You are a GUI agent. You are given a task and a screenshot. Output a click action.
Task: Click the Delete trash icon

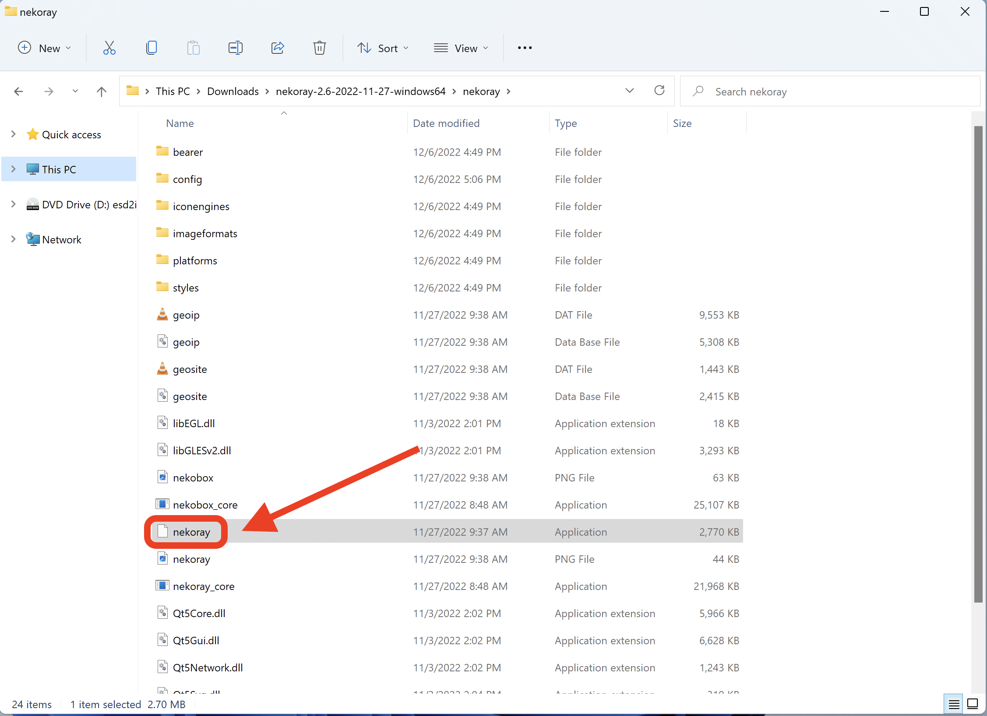coord(319,48)
